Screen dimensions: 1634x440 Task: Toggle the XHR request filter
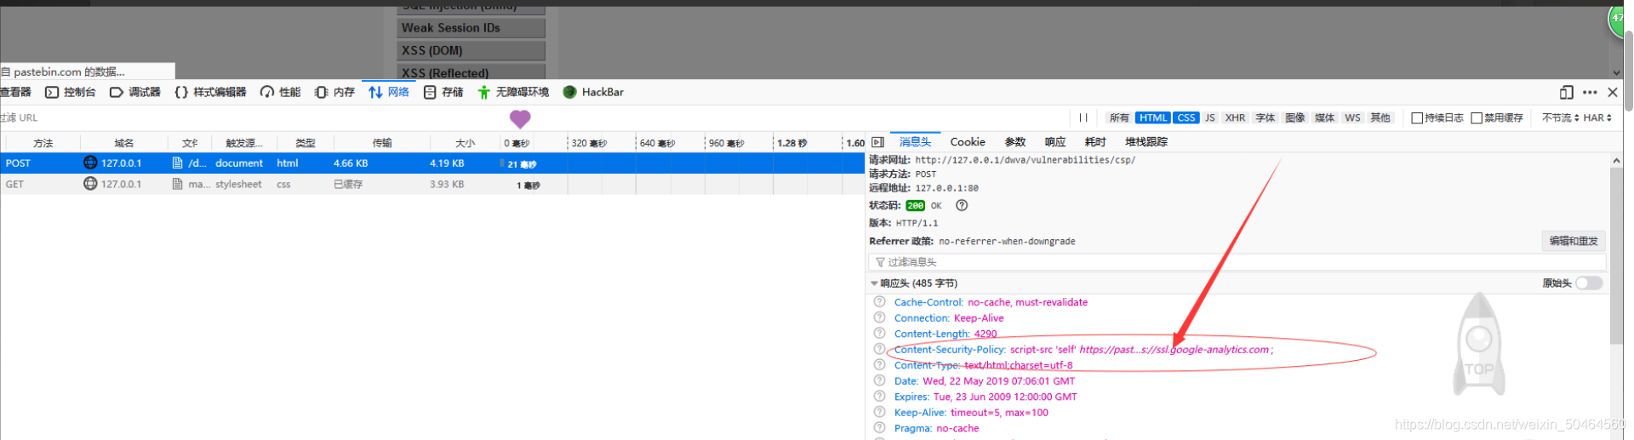1235,117
